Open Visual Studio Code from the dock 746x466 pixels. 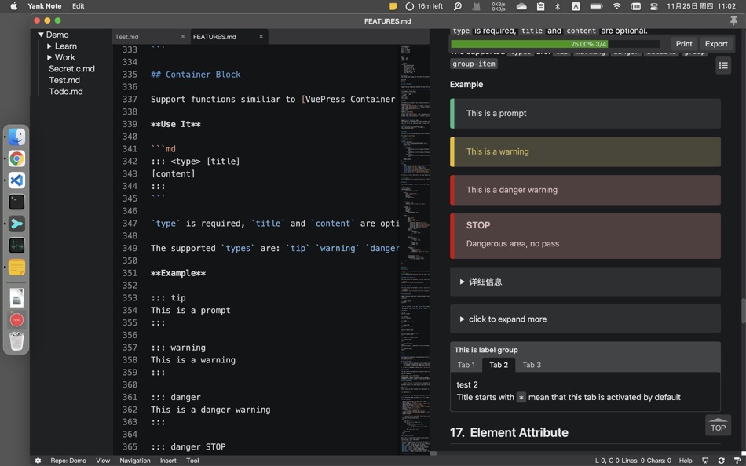click(16, 180)
